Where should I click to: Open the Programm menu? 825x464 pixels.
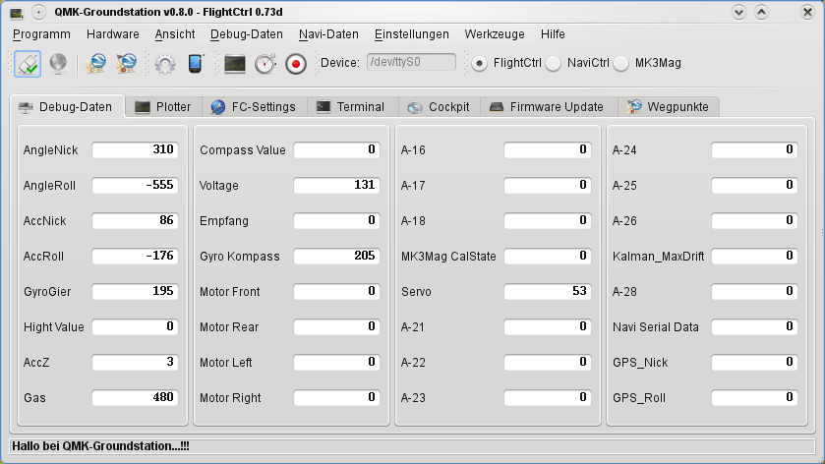(x=41, y=33)
